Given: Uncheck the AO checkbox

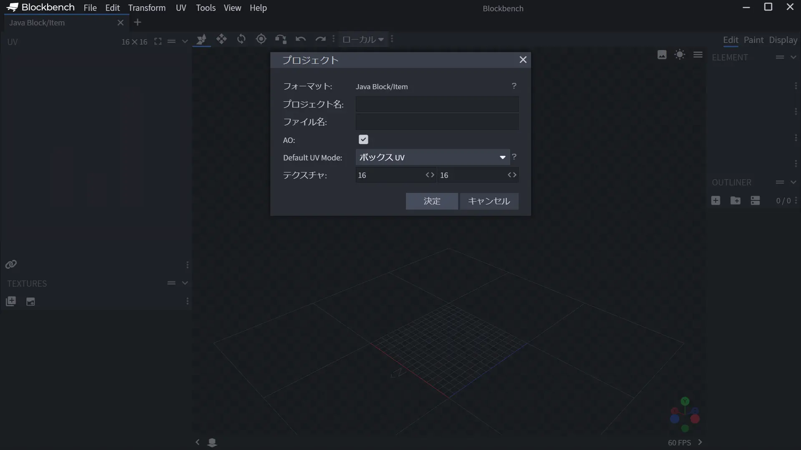Looking at the screenshot, I should point(363,140).
